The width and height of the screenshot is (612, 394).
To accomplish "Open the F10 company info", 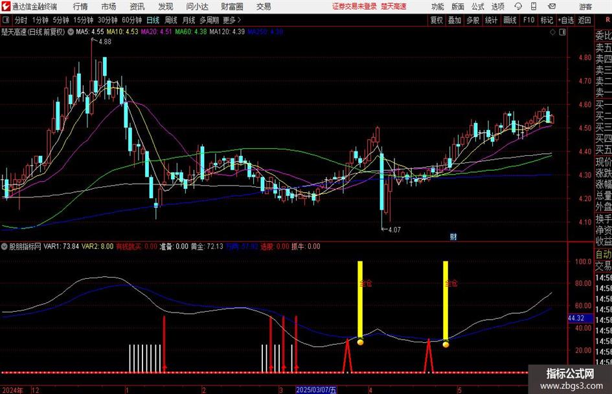I will tap(528, 20).
